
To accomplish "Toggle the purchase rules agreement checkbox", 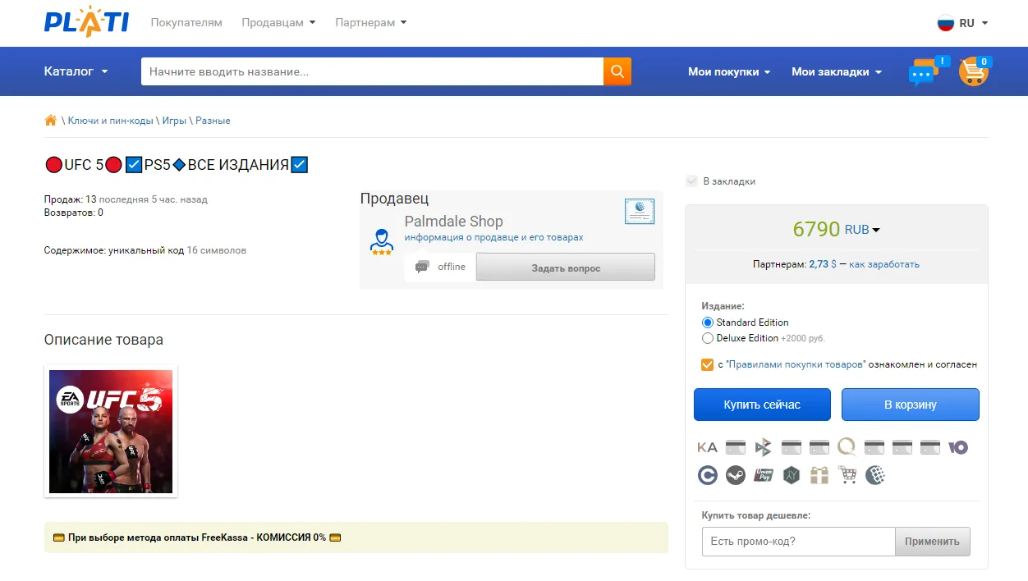I will click(707, 364).
